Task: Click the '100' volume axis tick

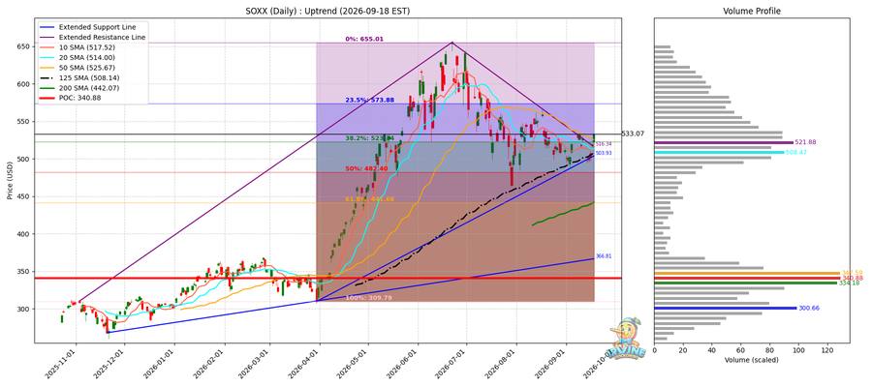Action: [x=799, y=350]
